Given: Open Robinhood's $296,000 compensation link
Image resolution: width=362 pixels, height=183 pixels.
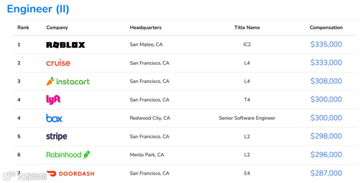Looking at the screenshot, I should pyautogui.click(x=326, y=155).
